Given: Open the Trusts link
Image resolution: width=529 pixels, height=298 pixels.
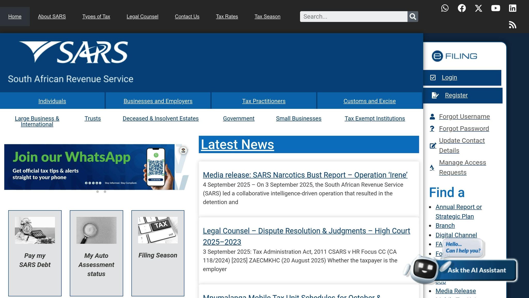Looking at the screenshot, I should click(92, 118).
